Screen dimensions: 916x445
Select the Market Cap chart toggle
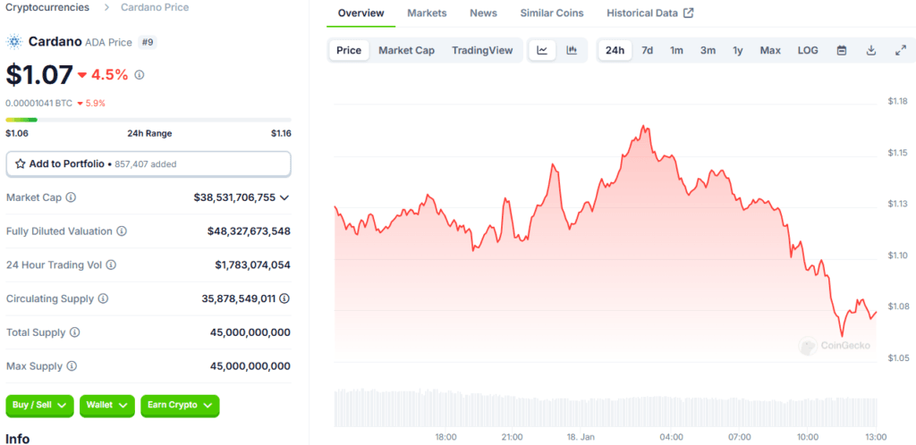(407, 50)
